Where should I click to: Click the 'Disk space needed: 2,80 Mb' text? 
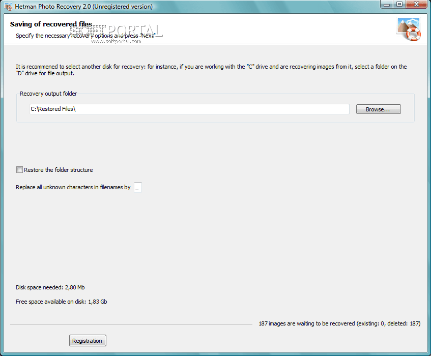click(x=50, y=287)
